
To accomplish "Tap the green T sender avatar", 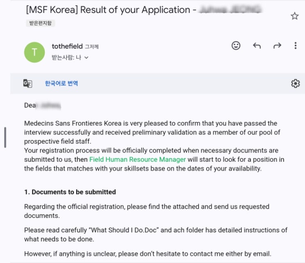I will click(34, 52).
